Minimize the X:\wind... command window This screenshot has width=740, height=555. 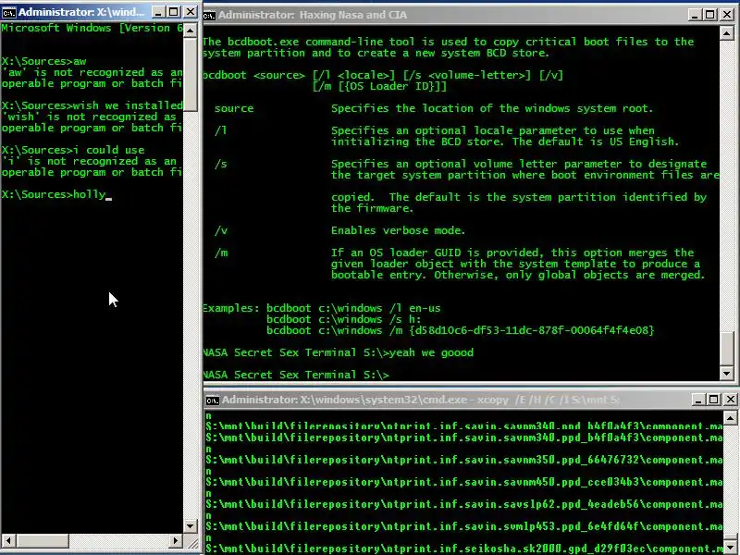158,12
